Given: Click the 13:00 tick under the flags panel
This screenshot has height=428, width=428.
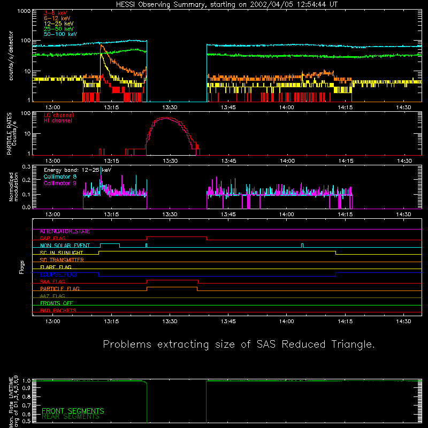Looking at the screenshot, I should click(x=52, y=322).
